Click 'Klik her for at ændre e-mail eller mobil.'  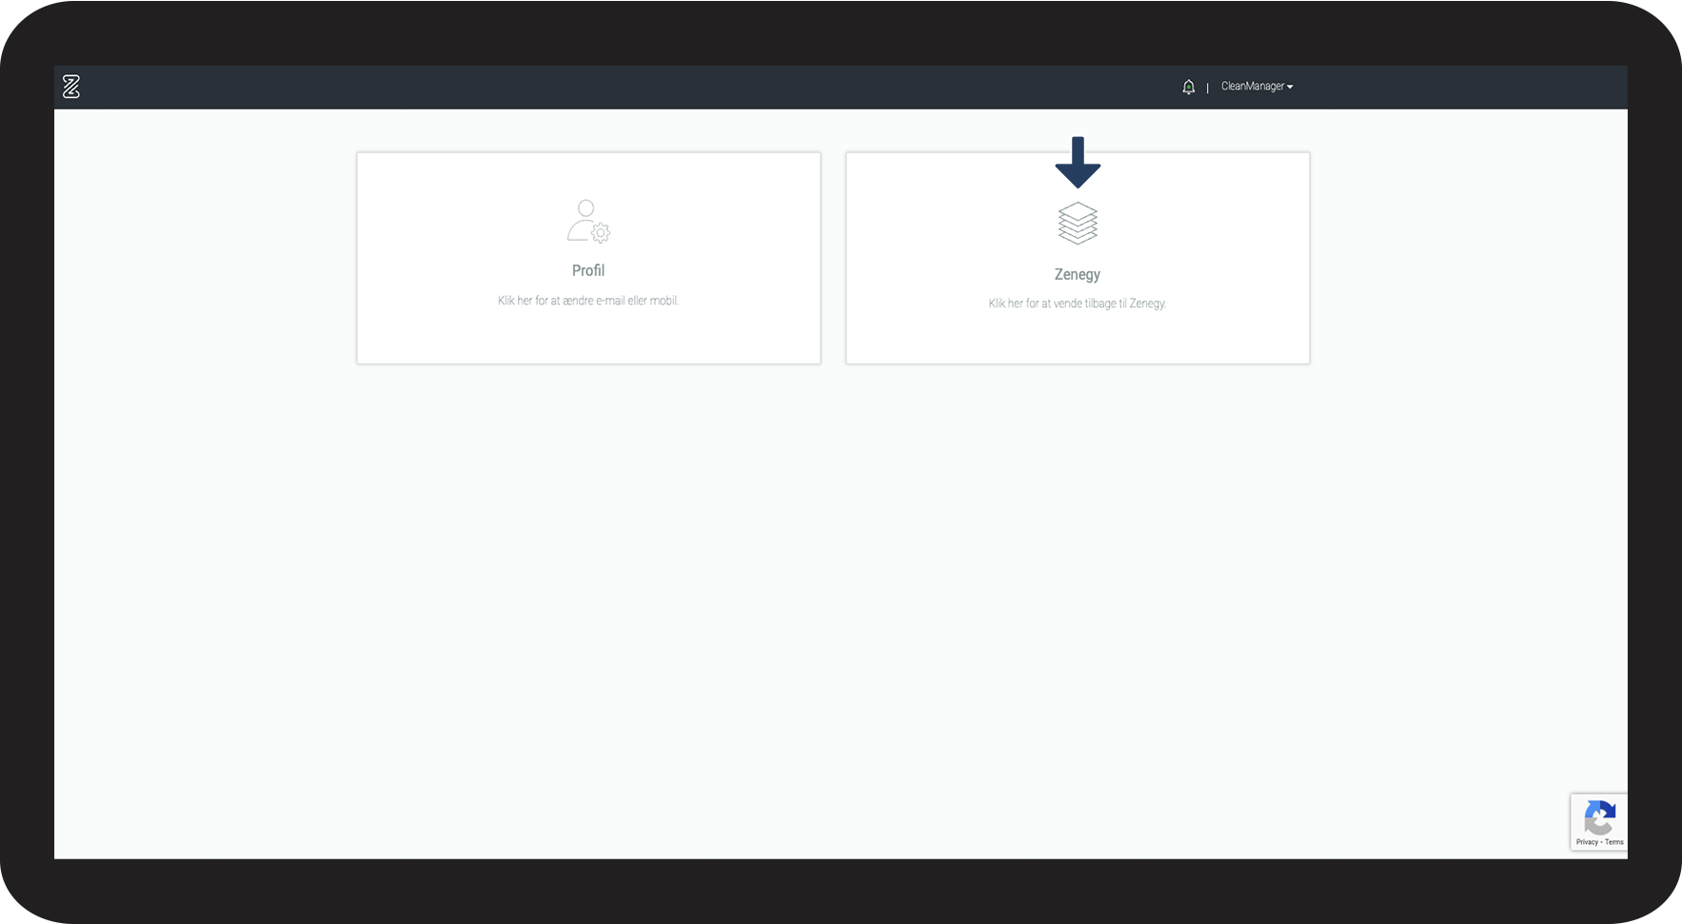588,301
